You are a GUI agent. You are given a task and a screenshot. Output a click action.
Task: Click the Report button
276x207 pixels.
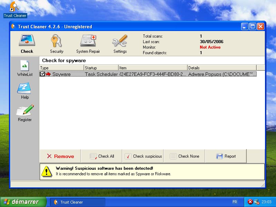[226, 156]
